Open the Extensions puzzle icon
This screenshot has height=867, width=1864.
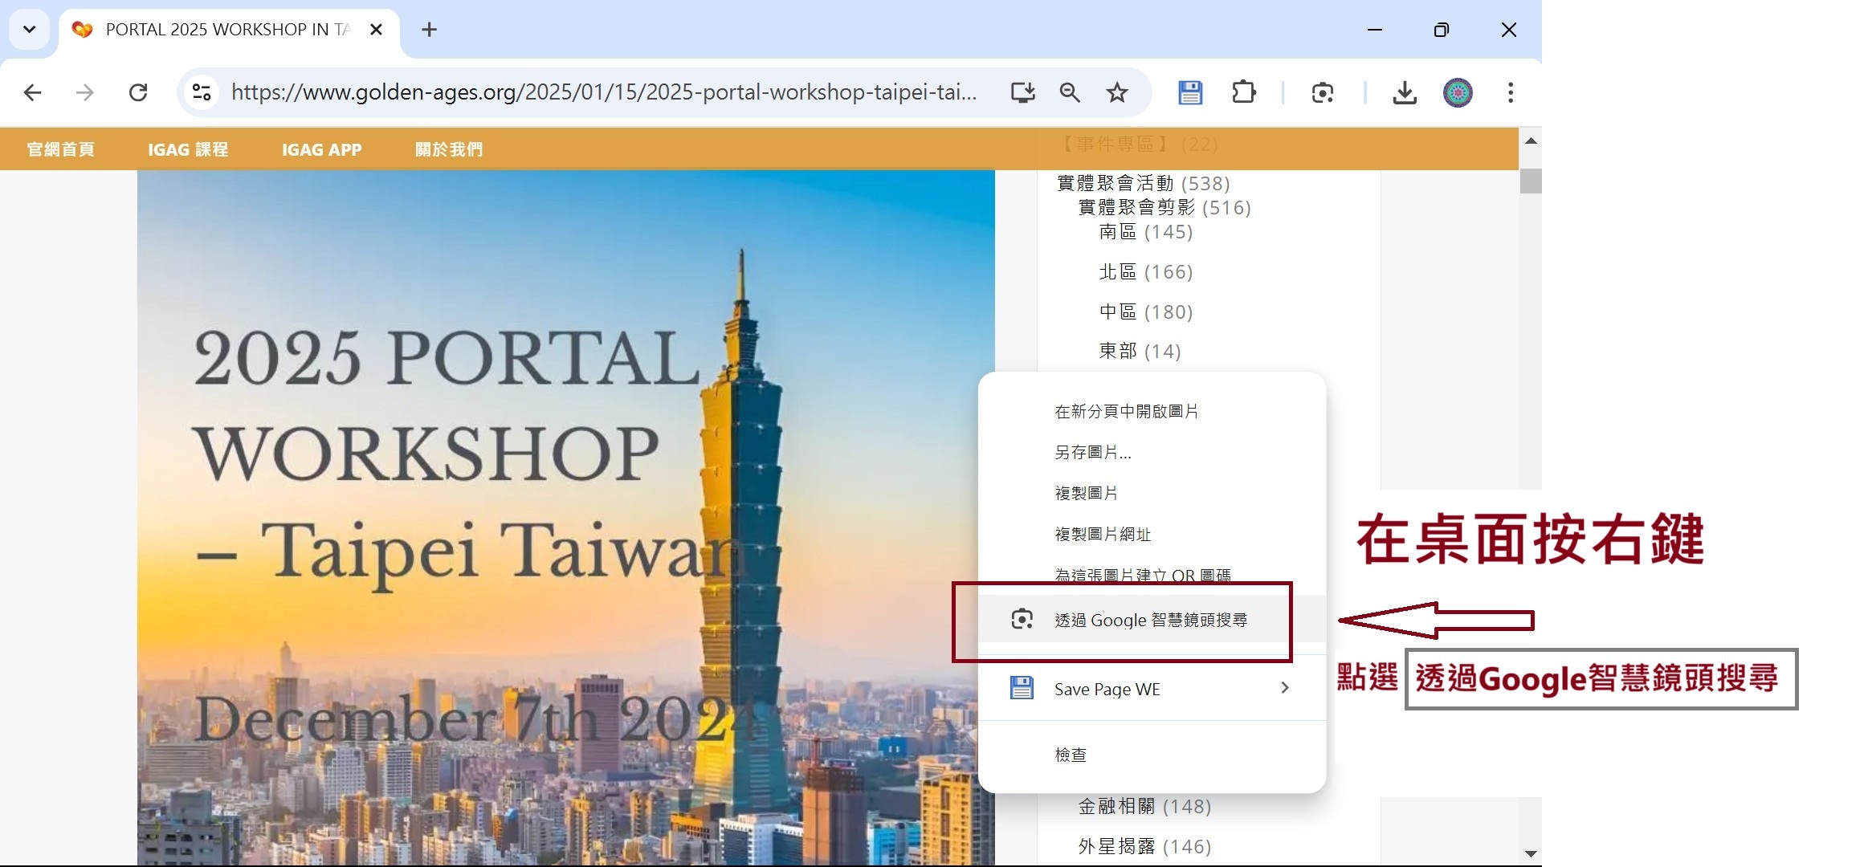coord(1243,92)
